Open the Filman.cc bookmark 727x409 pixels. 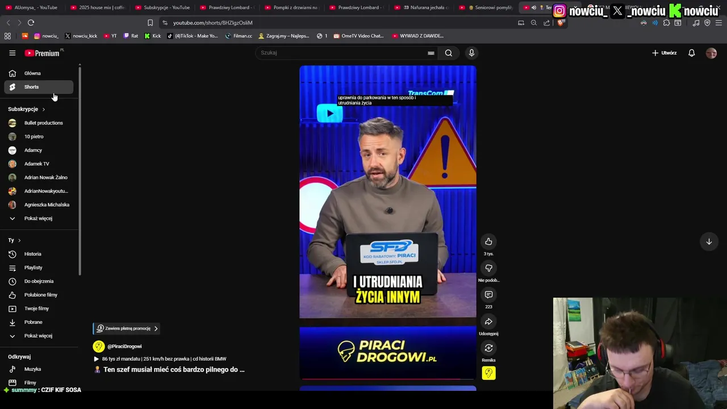tap(239, 36)
